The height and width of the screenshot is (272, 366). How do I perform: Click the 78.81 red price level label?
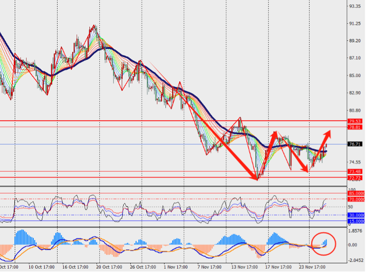(355, 127)
